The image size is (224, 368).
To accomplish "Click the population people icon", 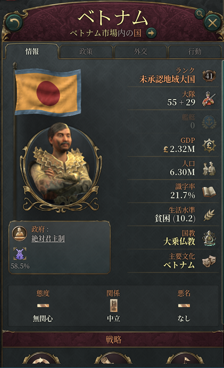I will point(209,168).
